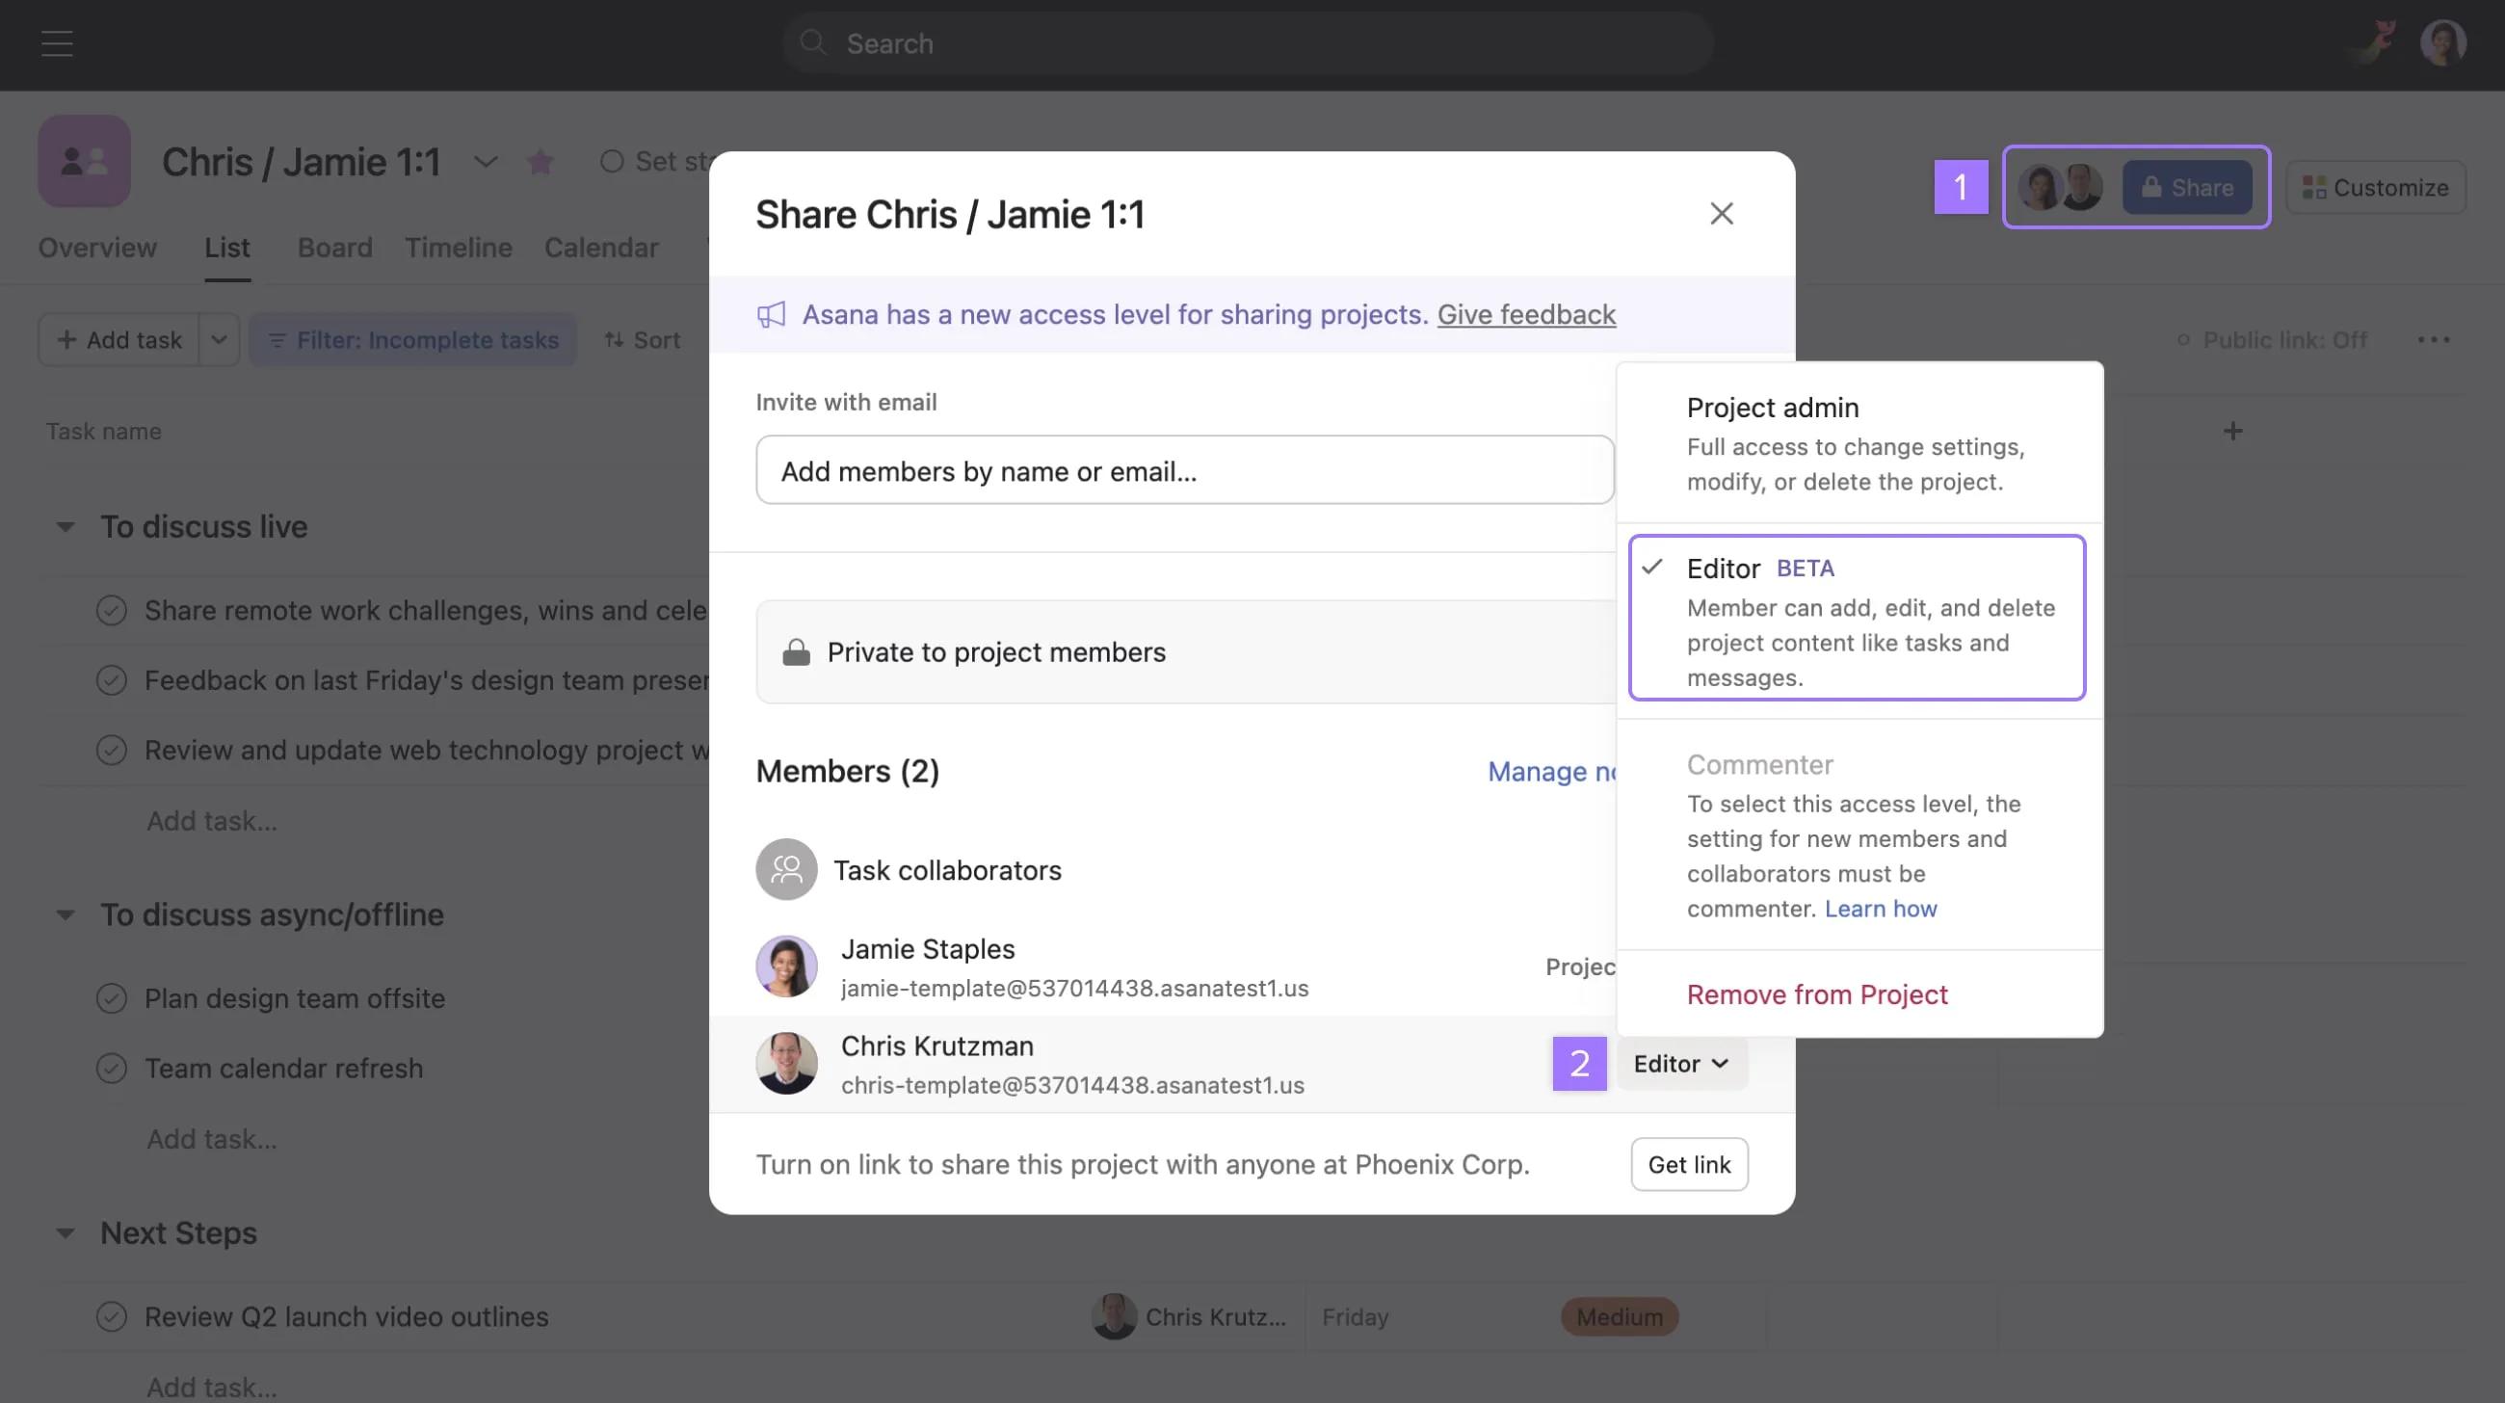Click the favorite star next to project title
Viewport: 2505px width, 1403px height.
pyautogui.click(x=541, y=161)
